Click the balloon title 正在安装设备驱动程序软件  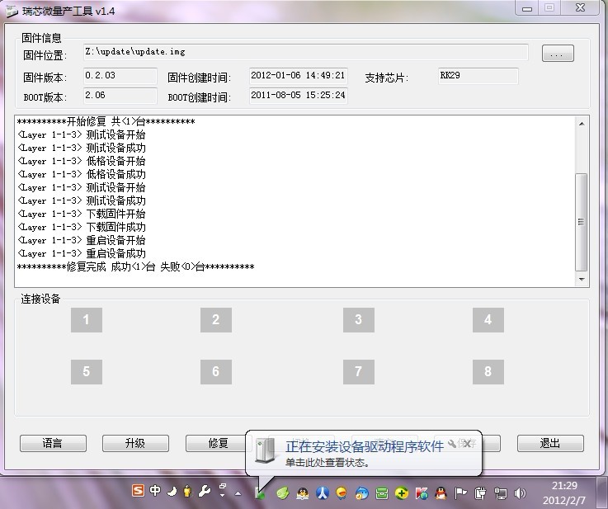pyautogui.click(x=365, y=446)
